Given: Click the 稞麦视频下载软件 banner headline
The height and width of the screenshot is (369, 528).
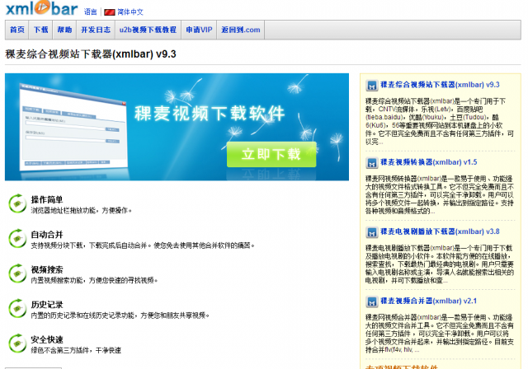Looking at the screenshot, I should 210,114.
